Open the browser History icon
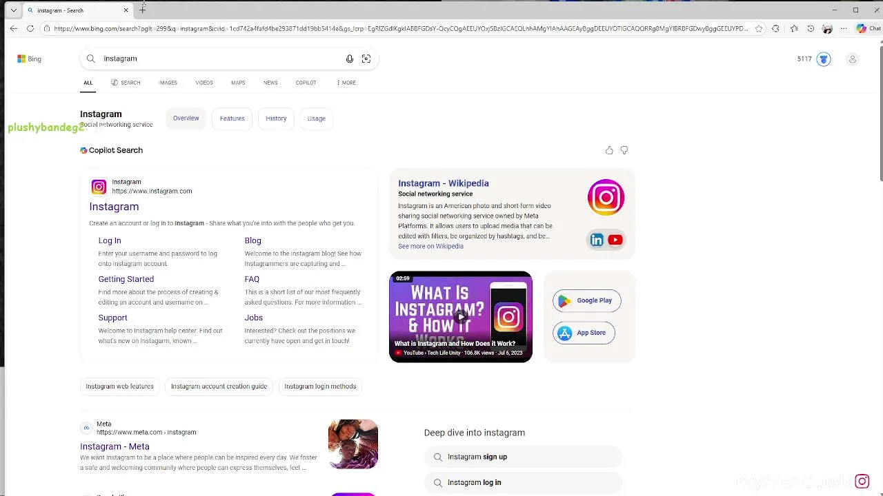The width and height of the screenshot is (883, 496). [x=811, y=28]
